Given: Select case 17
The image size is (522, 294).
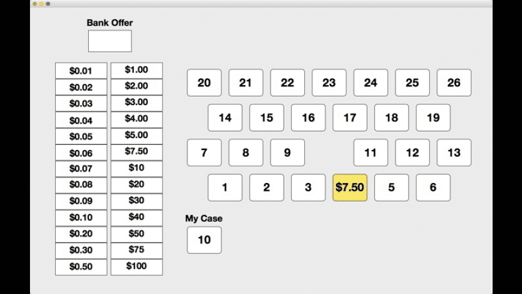Looking at the screenshot, I should [x=350, y=118].
